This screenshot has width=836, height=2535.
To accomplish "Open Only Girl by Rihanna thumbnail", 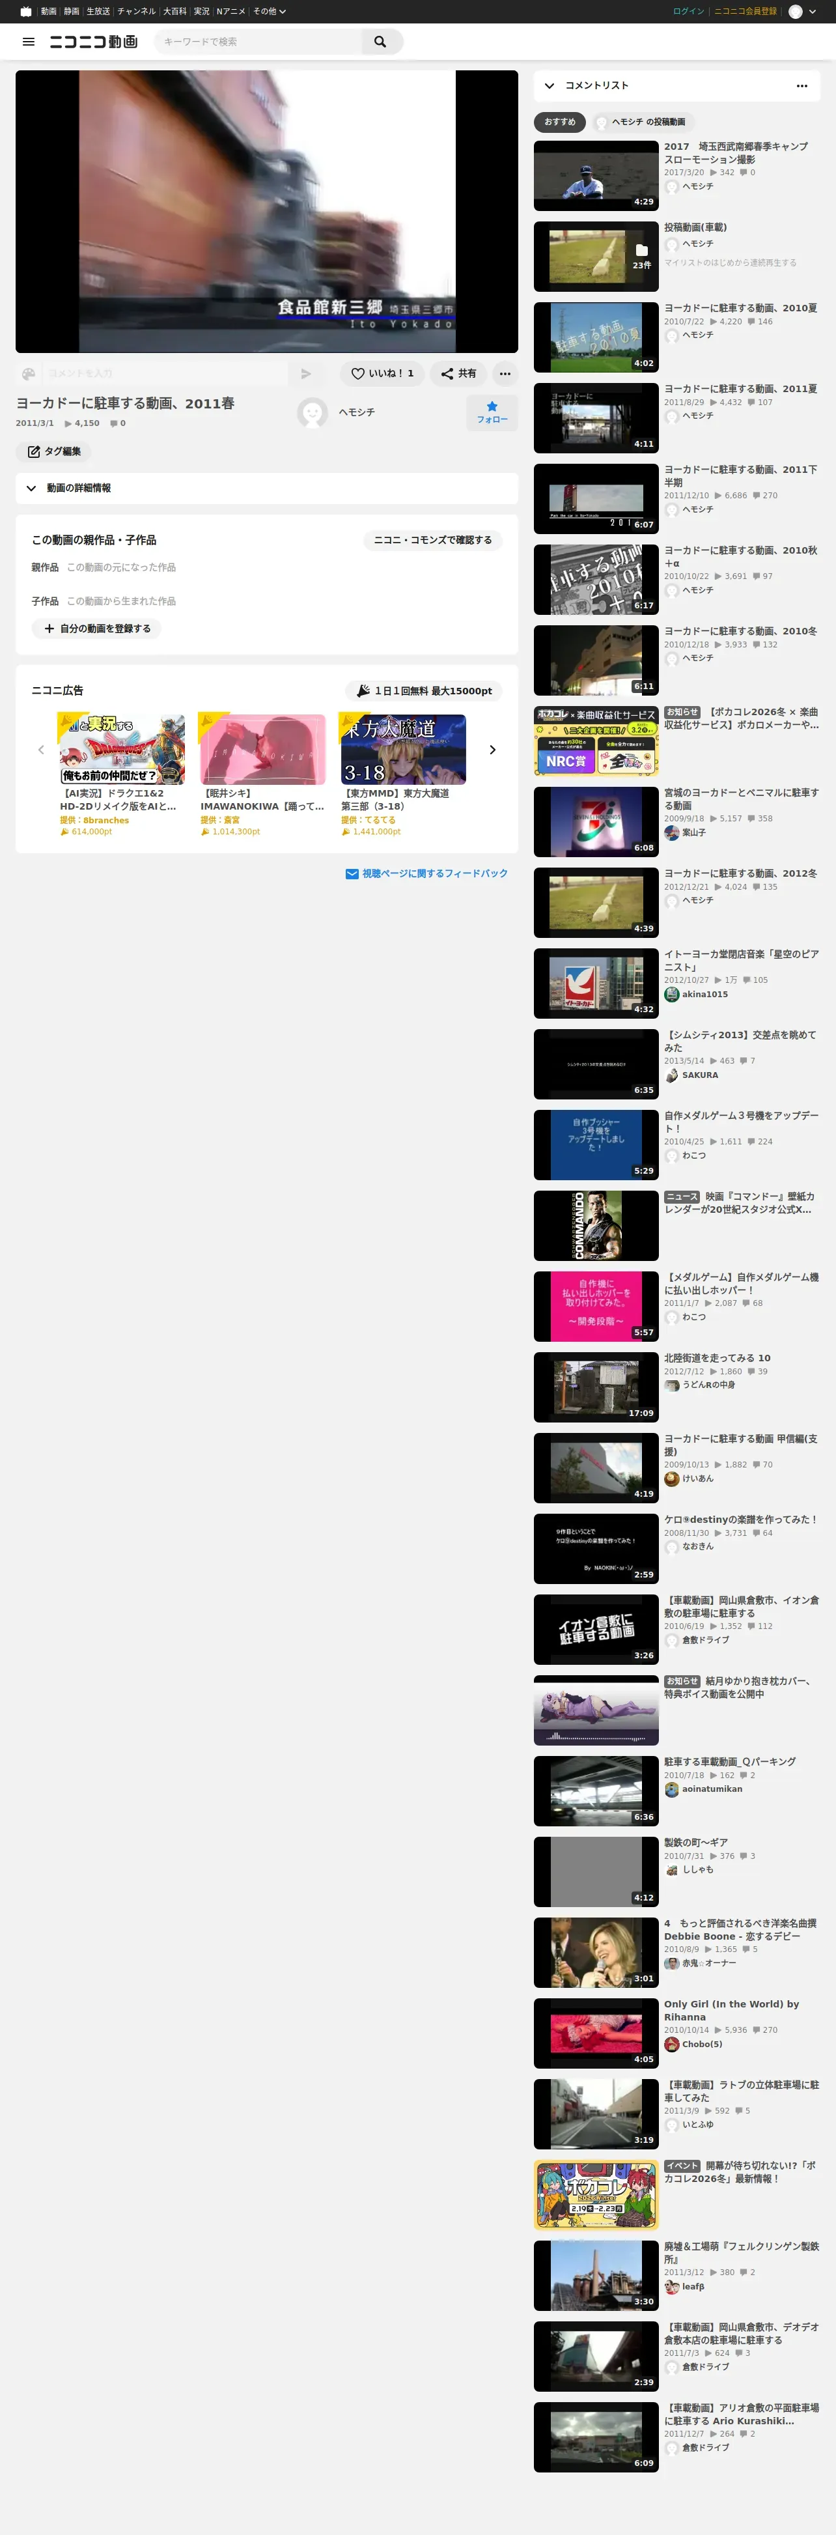I will coord(596,2033).
